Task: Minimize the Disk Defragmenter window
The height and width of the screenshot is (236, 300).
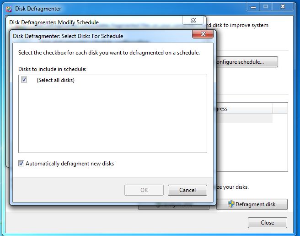Action: (253, 7)
